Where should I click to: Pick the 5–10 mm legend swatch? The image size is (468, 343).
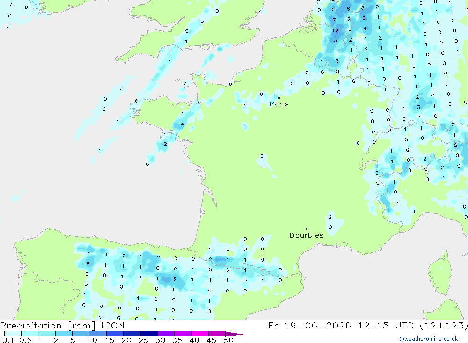point(81,334)
